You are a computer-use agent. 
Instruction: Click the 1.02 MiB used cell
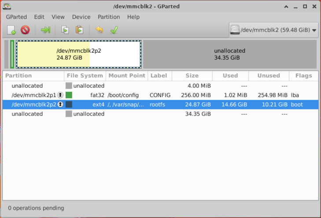pyautogui.click(x=236, y=95)
